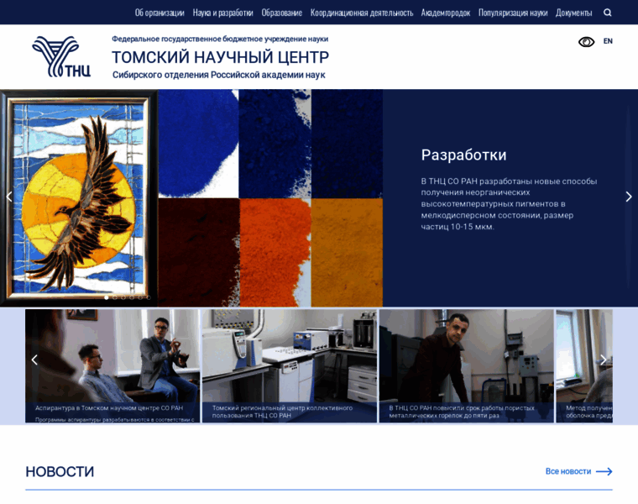Select the third banner slide dot

coord(123,297)
